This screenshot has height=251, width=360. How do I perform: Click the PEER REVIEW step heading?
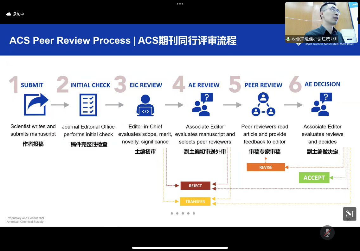(x=263, y=85)
